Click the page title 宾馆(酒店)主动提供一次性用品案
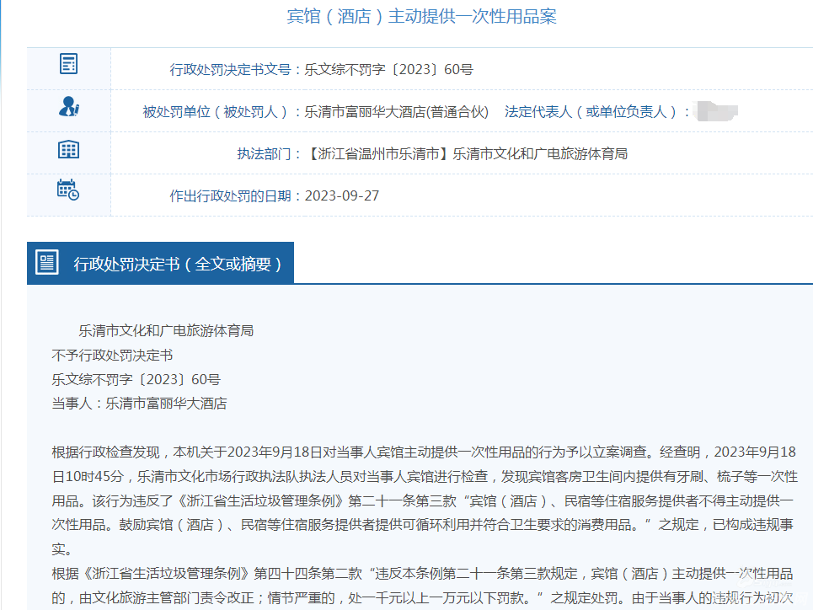Screen dimensions: 813x610 [421, 16]
